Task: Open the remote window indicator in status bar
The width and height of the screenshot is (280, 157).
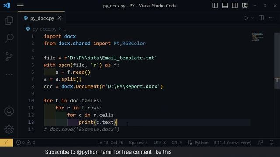Action: click(7, 143)
